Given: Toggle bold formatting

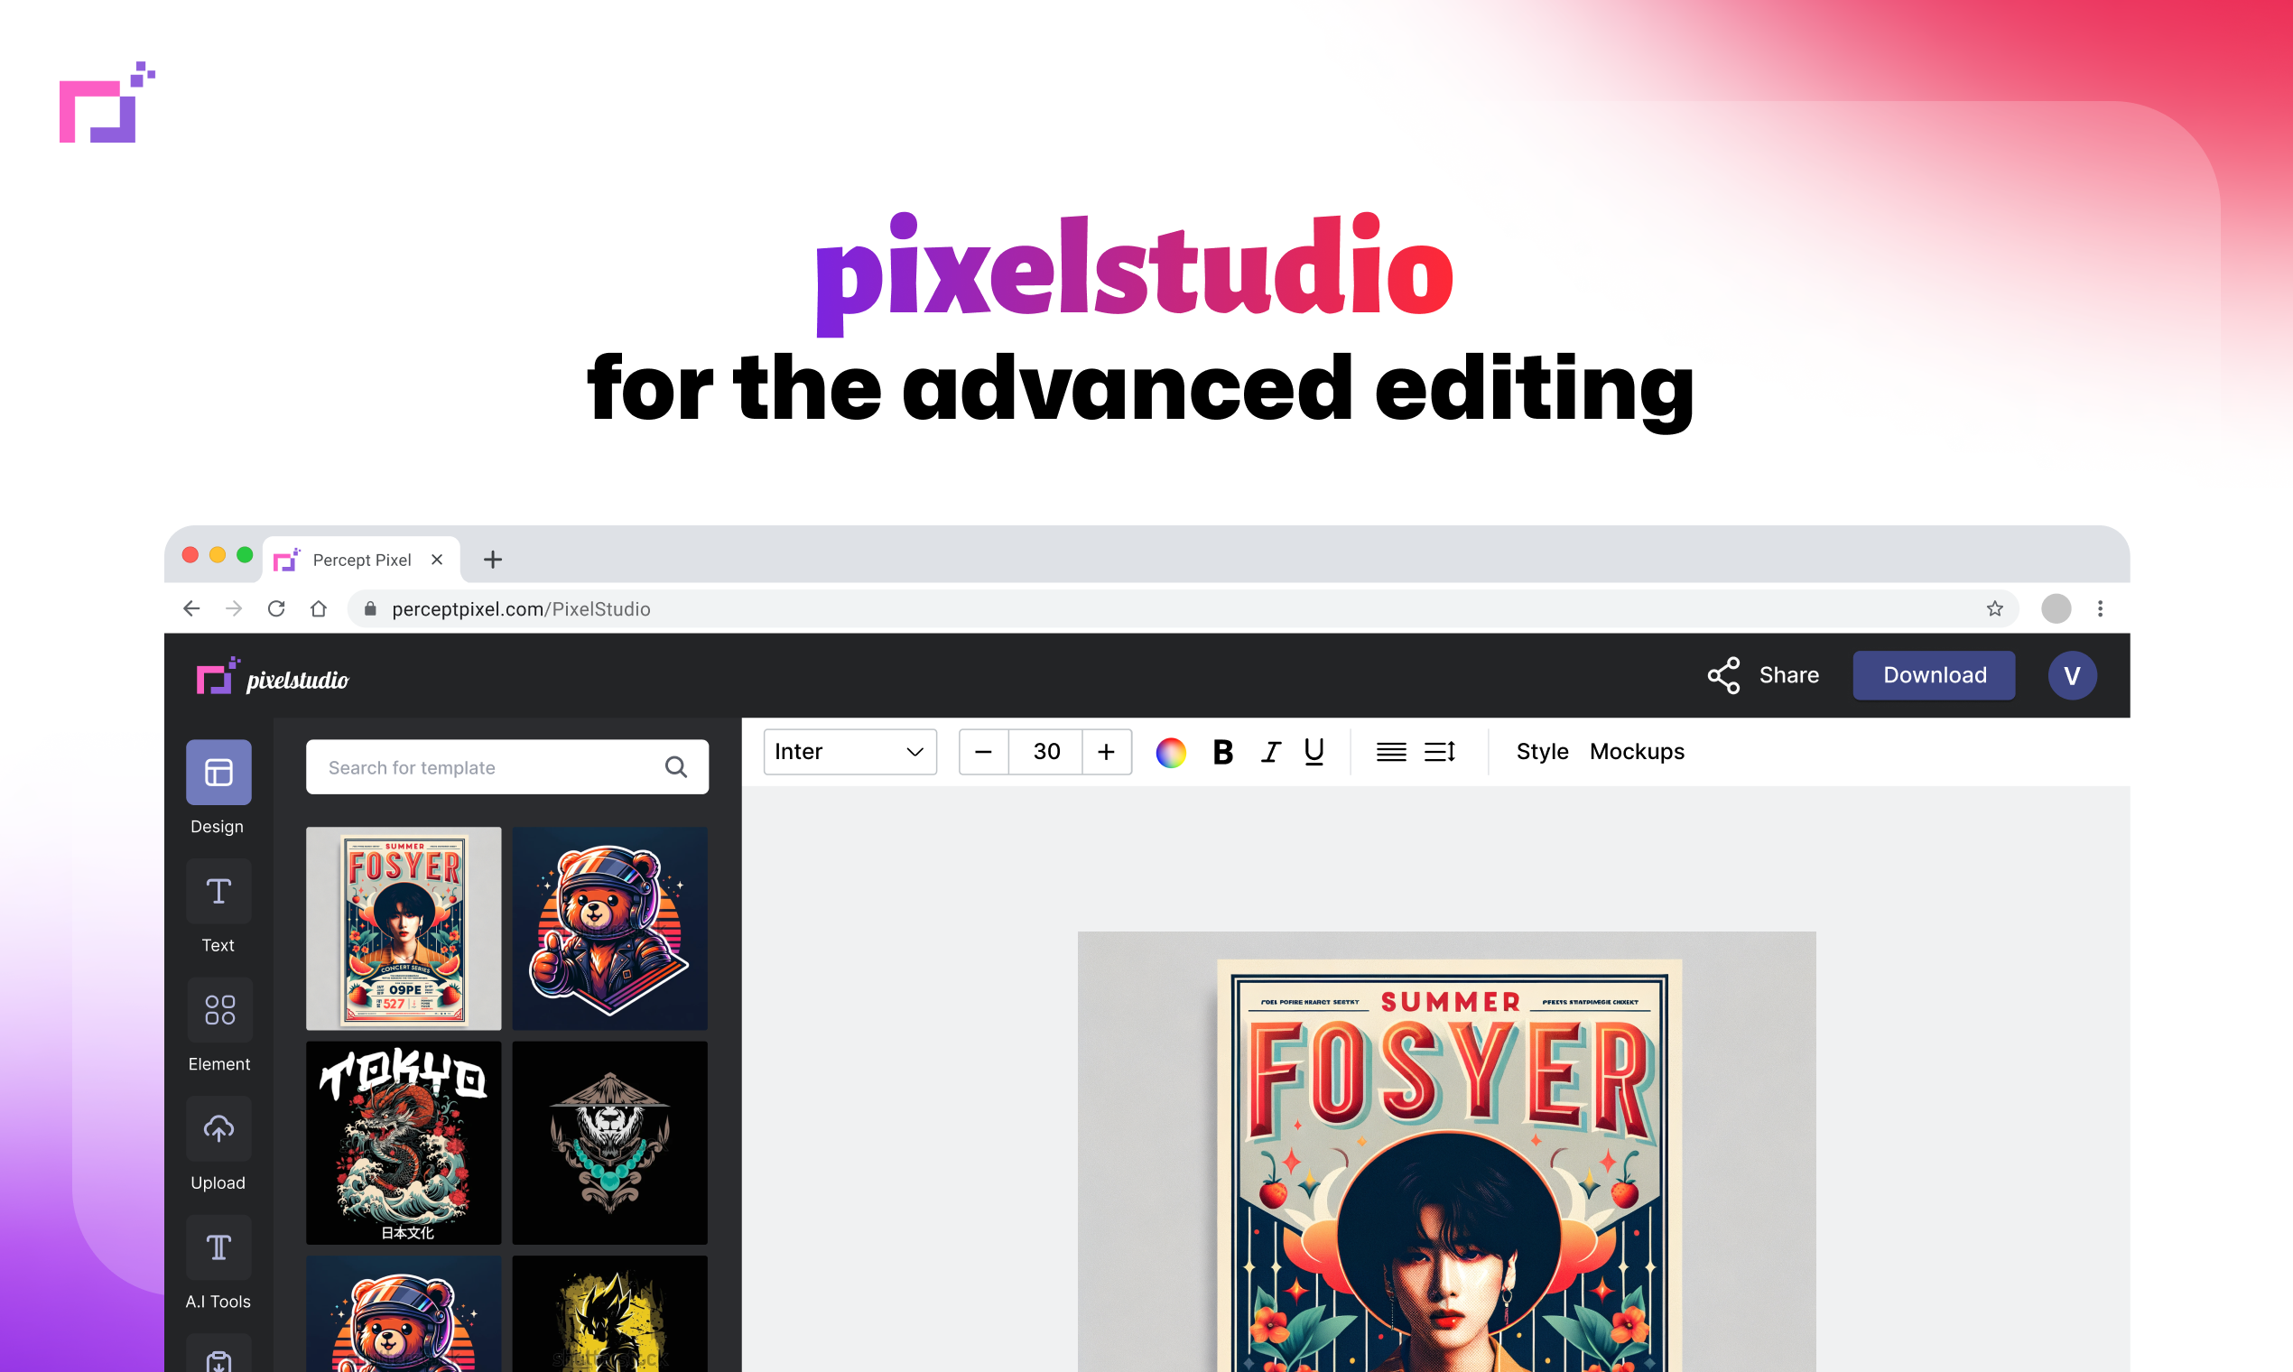Looking at the screenshot, I should point(1222,752).
